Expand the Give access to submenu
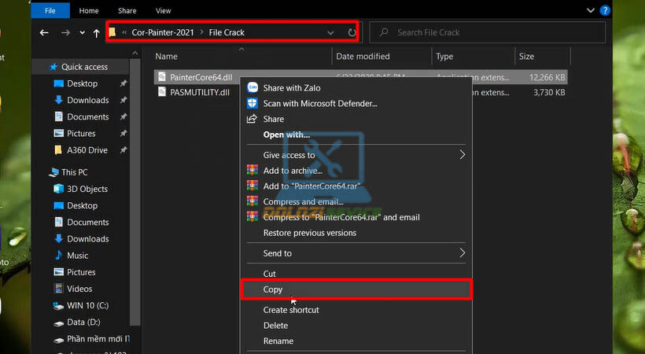Screen dimensions: 645x354 tap(463, 156)
